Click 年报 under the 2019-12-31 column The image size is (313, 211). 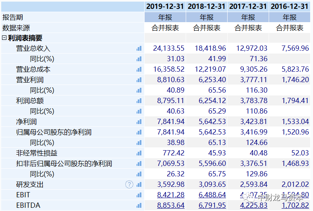(x=165, y=17)
